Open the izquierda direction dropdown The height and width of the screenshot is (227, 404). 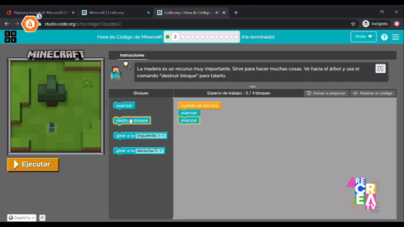point(163,135)
